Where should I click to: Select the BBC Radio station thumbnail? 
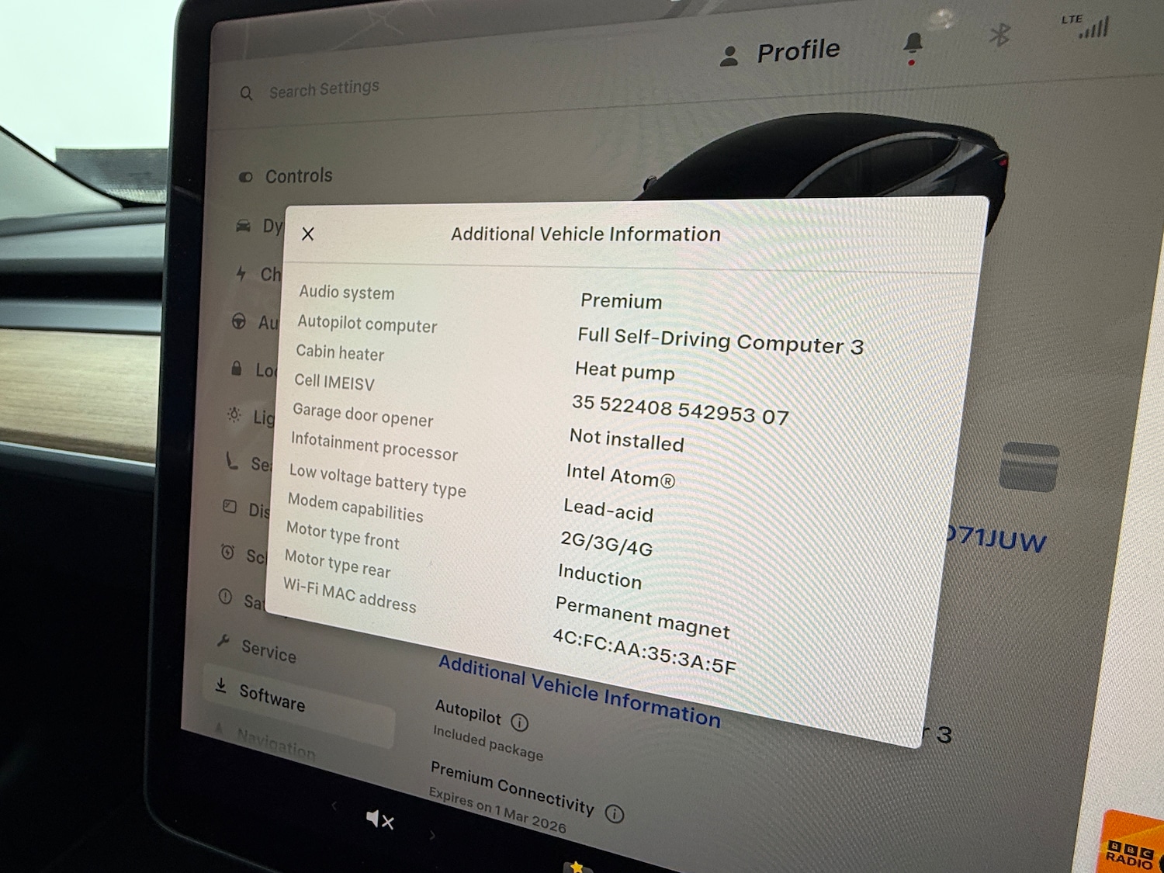[x=1132, y=849]
